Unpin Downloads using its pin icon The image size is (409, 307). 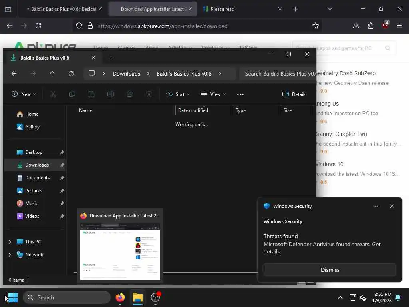click(x=62, y=165)
